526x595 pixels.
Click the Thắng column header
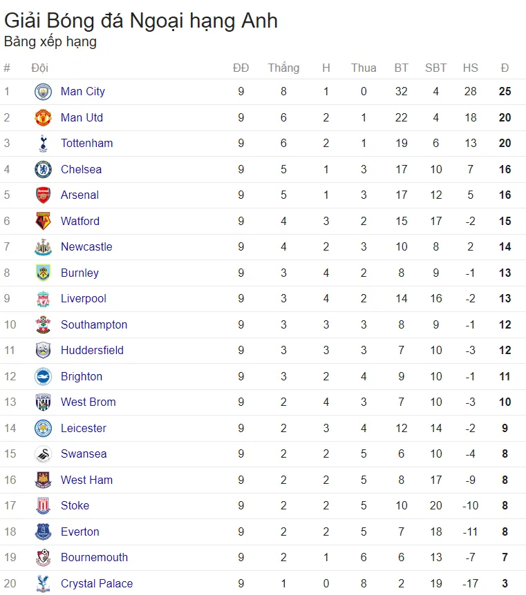click(x=283, y=68)
